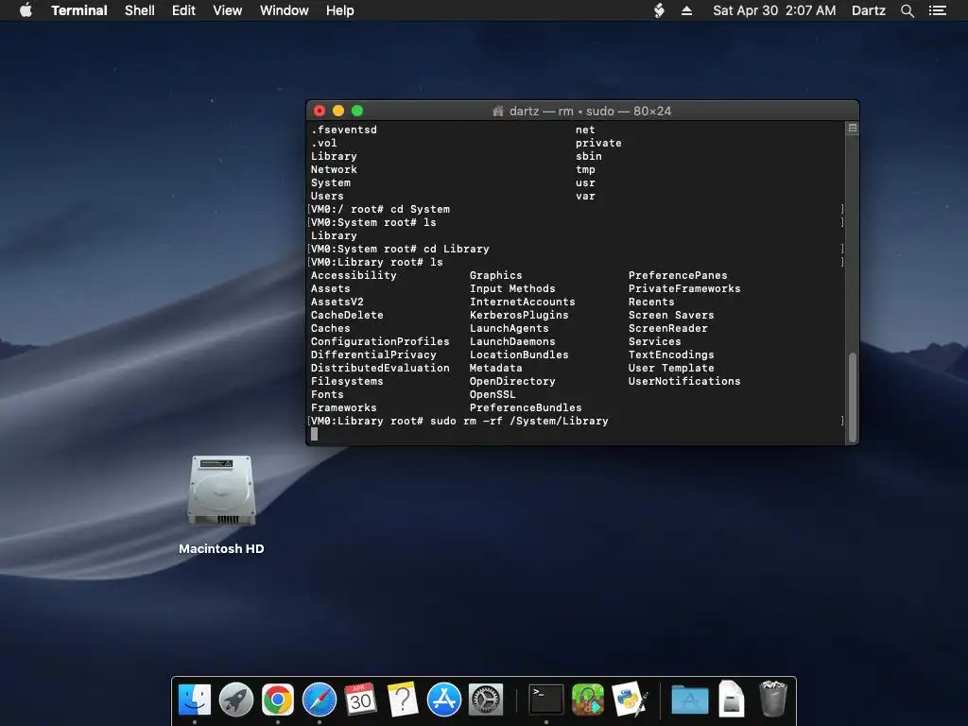Click the Terminal vertical scrollbar thumb
This screenshot has width=968, height=726.
pos(853,397)
